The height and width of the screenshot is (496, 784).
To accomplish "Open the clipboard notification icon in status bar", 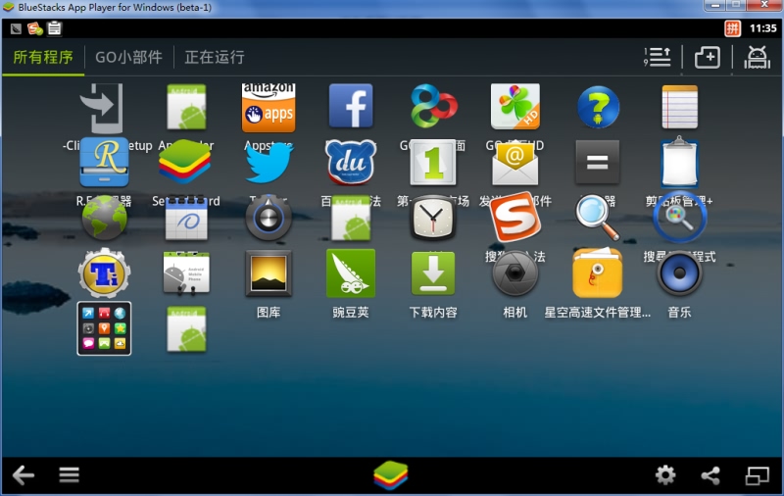I will 55,28.
